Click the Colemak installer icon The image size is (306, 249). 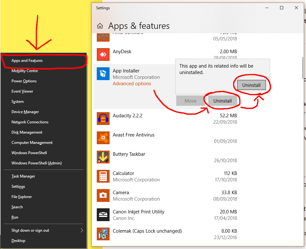(x=103, y=234)
